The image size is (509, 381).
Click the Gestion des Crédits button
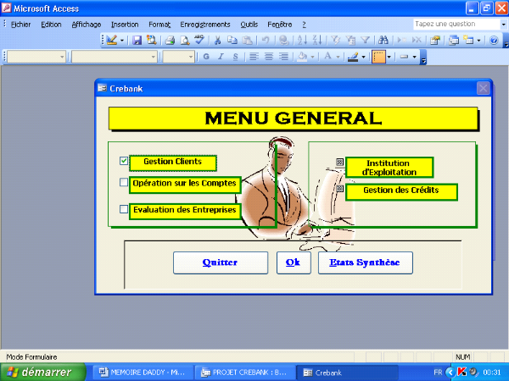pyautogui.click(x=401, y=192)
